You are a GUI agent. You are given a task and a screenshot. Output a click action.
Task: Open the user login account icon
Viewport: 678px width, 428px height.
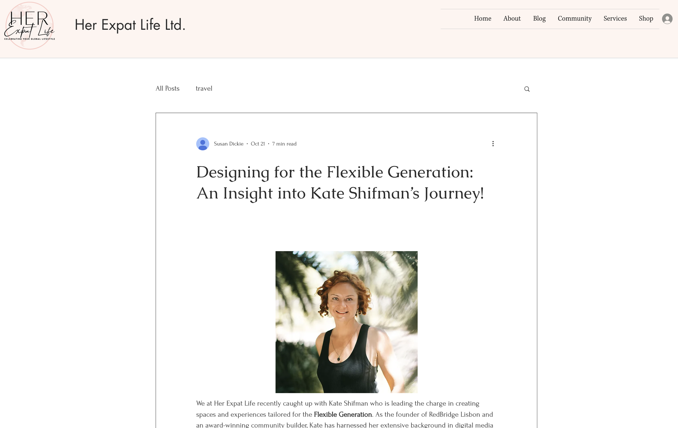[667, 19]
